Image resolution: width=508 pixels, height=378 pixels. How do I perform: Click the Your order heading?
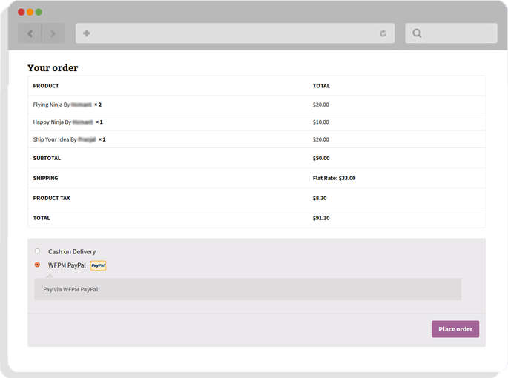click(53, 68)
